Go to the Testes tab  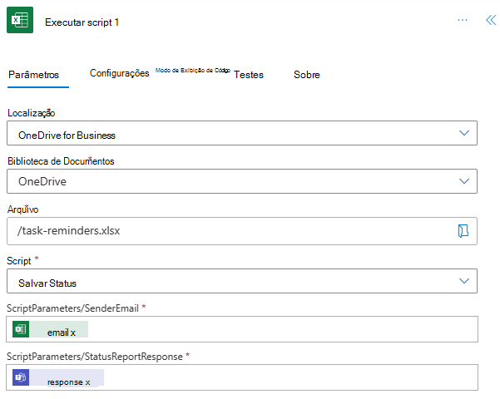pyautogui.click(x=249, y=75)
